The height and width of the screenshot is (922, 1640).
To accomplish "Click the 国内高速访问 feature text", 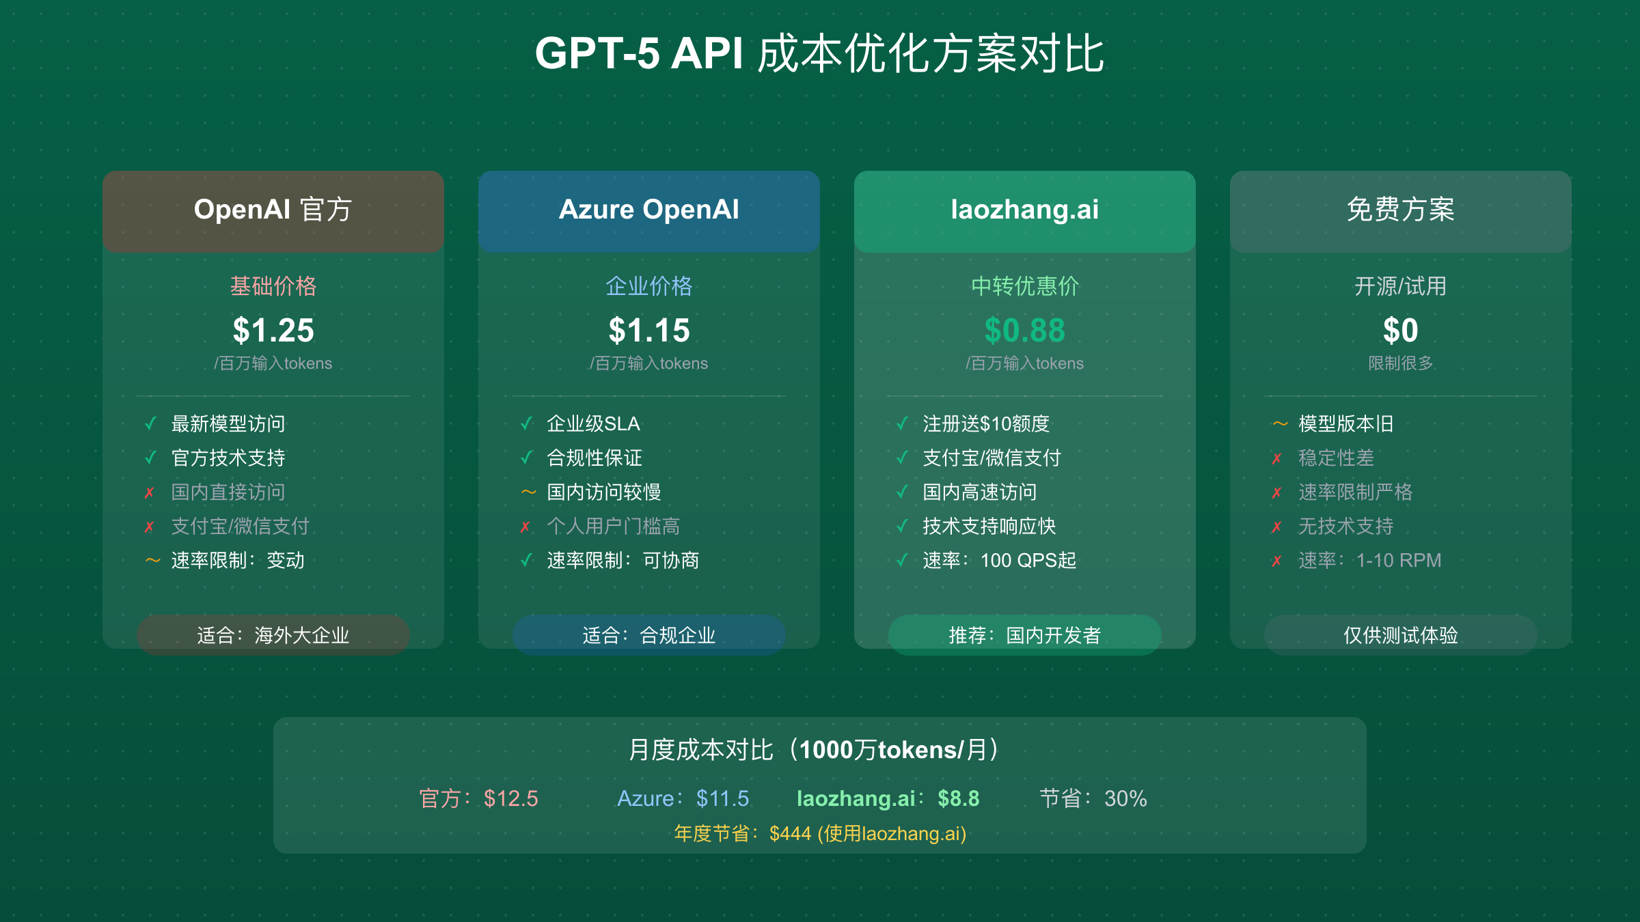I will 980,492.
